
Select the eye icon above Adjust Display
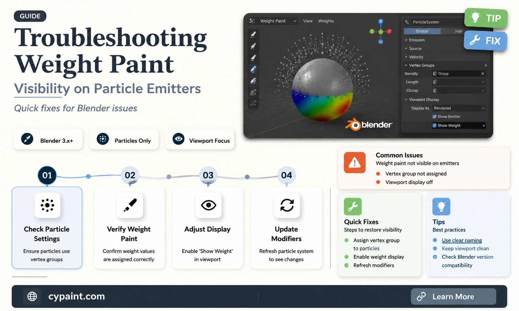coord(208,205)
